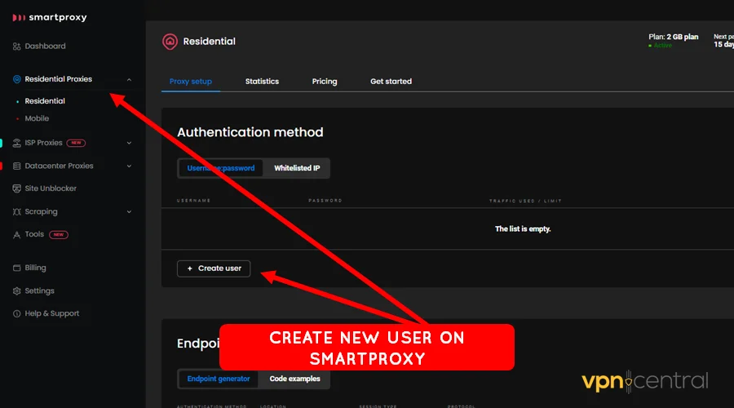The width and height of the screenshot is (734, 408).
Task: Select the Endpoint generator option
Action: point(219,379)
